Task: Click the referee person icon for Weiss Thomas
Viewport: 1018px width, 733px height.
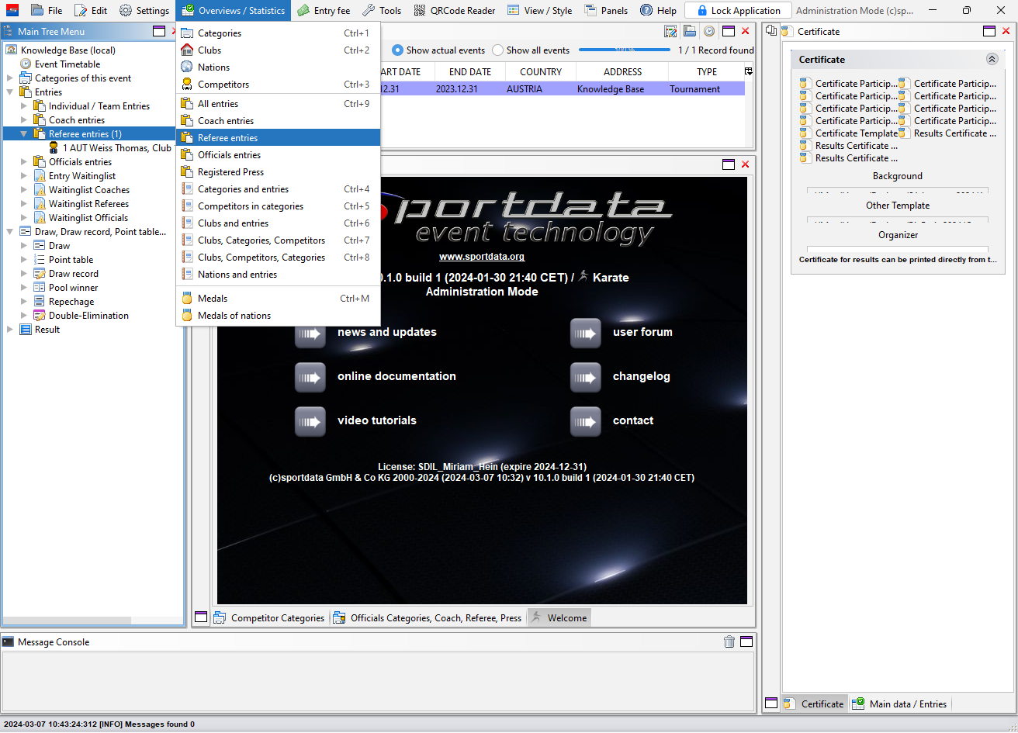Action: (x=54, y=148)
